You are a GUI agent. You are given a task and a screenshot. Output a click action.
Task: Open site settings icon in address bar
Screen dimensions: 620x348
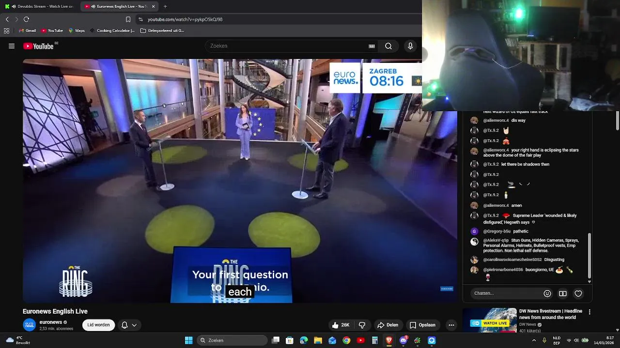tap(140, 19)
